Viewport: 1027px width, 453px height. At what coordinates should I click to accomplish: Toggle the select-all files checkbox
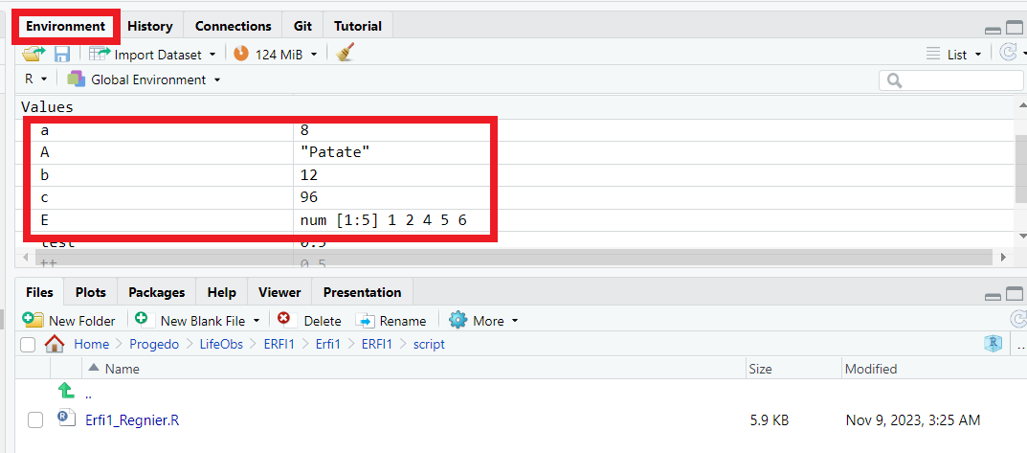point(28,344)
